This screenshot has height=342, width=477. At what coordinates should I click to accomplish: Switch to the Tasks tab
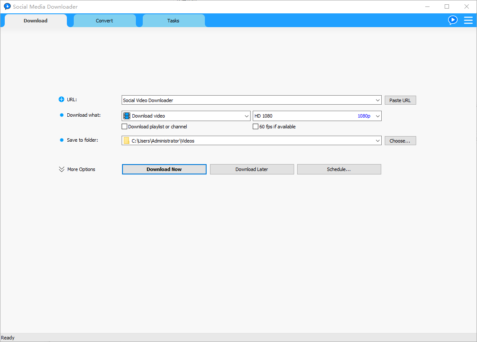pos(173,20)
